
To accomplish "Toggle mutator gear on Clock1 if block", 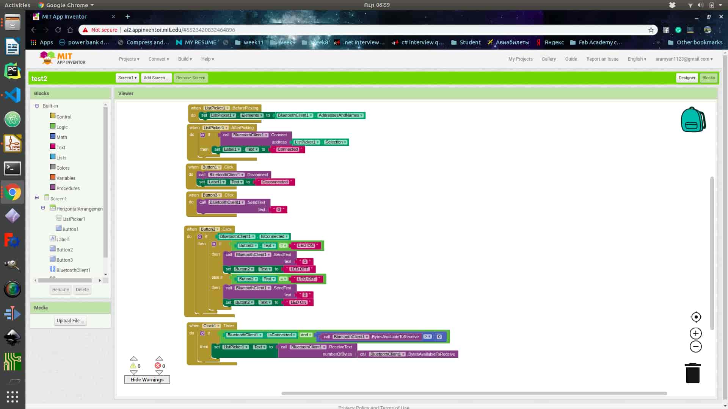I will (x=202, y=333).
